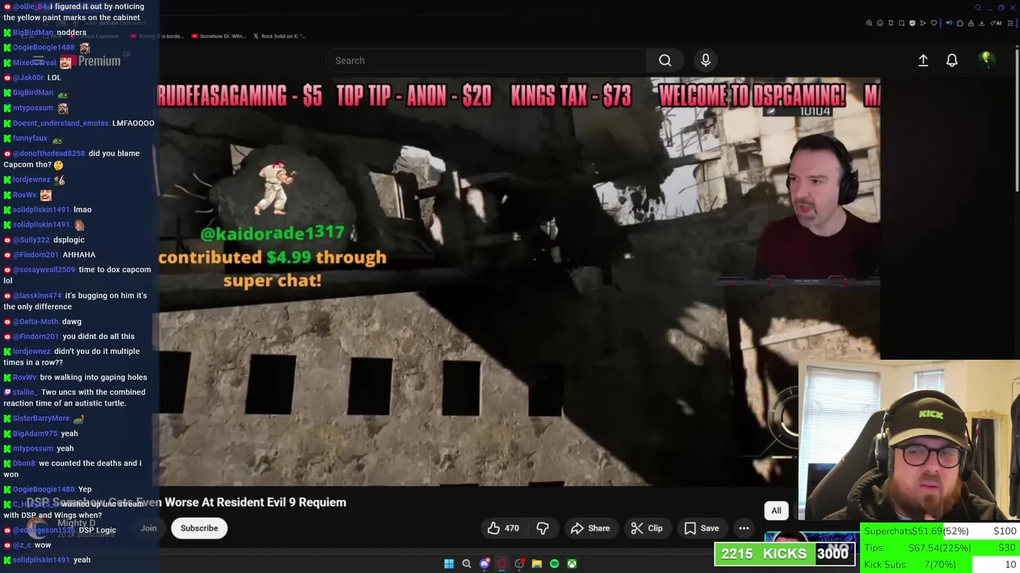The image size is (1020, 573).
Task: Open Spotify from the taskbar
Action: point(554,563)
